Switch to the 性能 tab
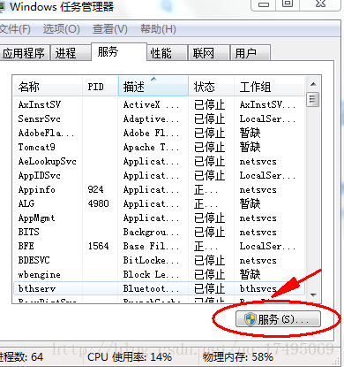The image size is (344, 367). tap(167, 53)
